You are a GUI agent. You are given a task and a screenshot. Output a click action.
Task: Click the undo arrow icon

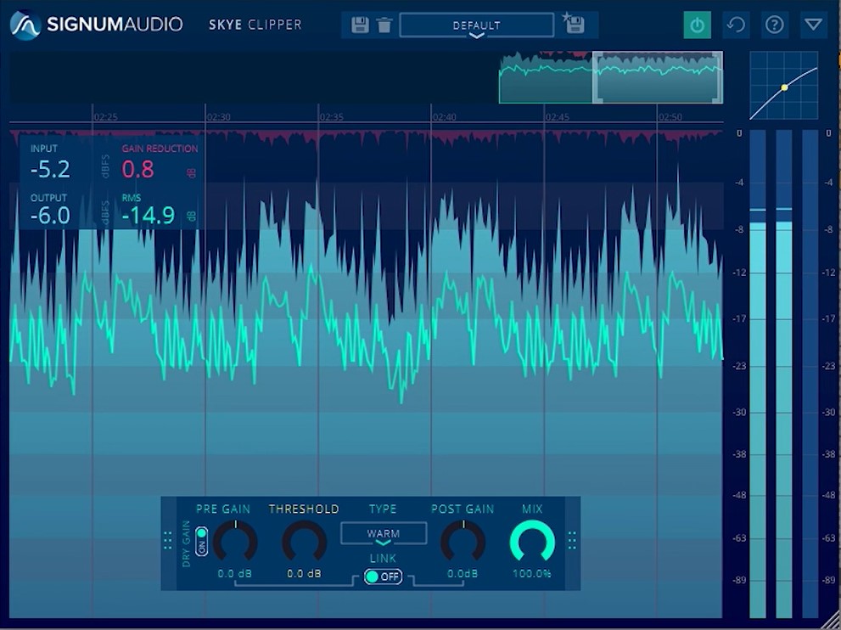pos(735,25)
